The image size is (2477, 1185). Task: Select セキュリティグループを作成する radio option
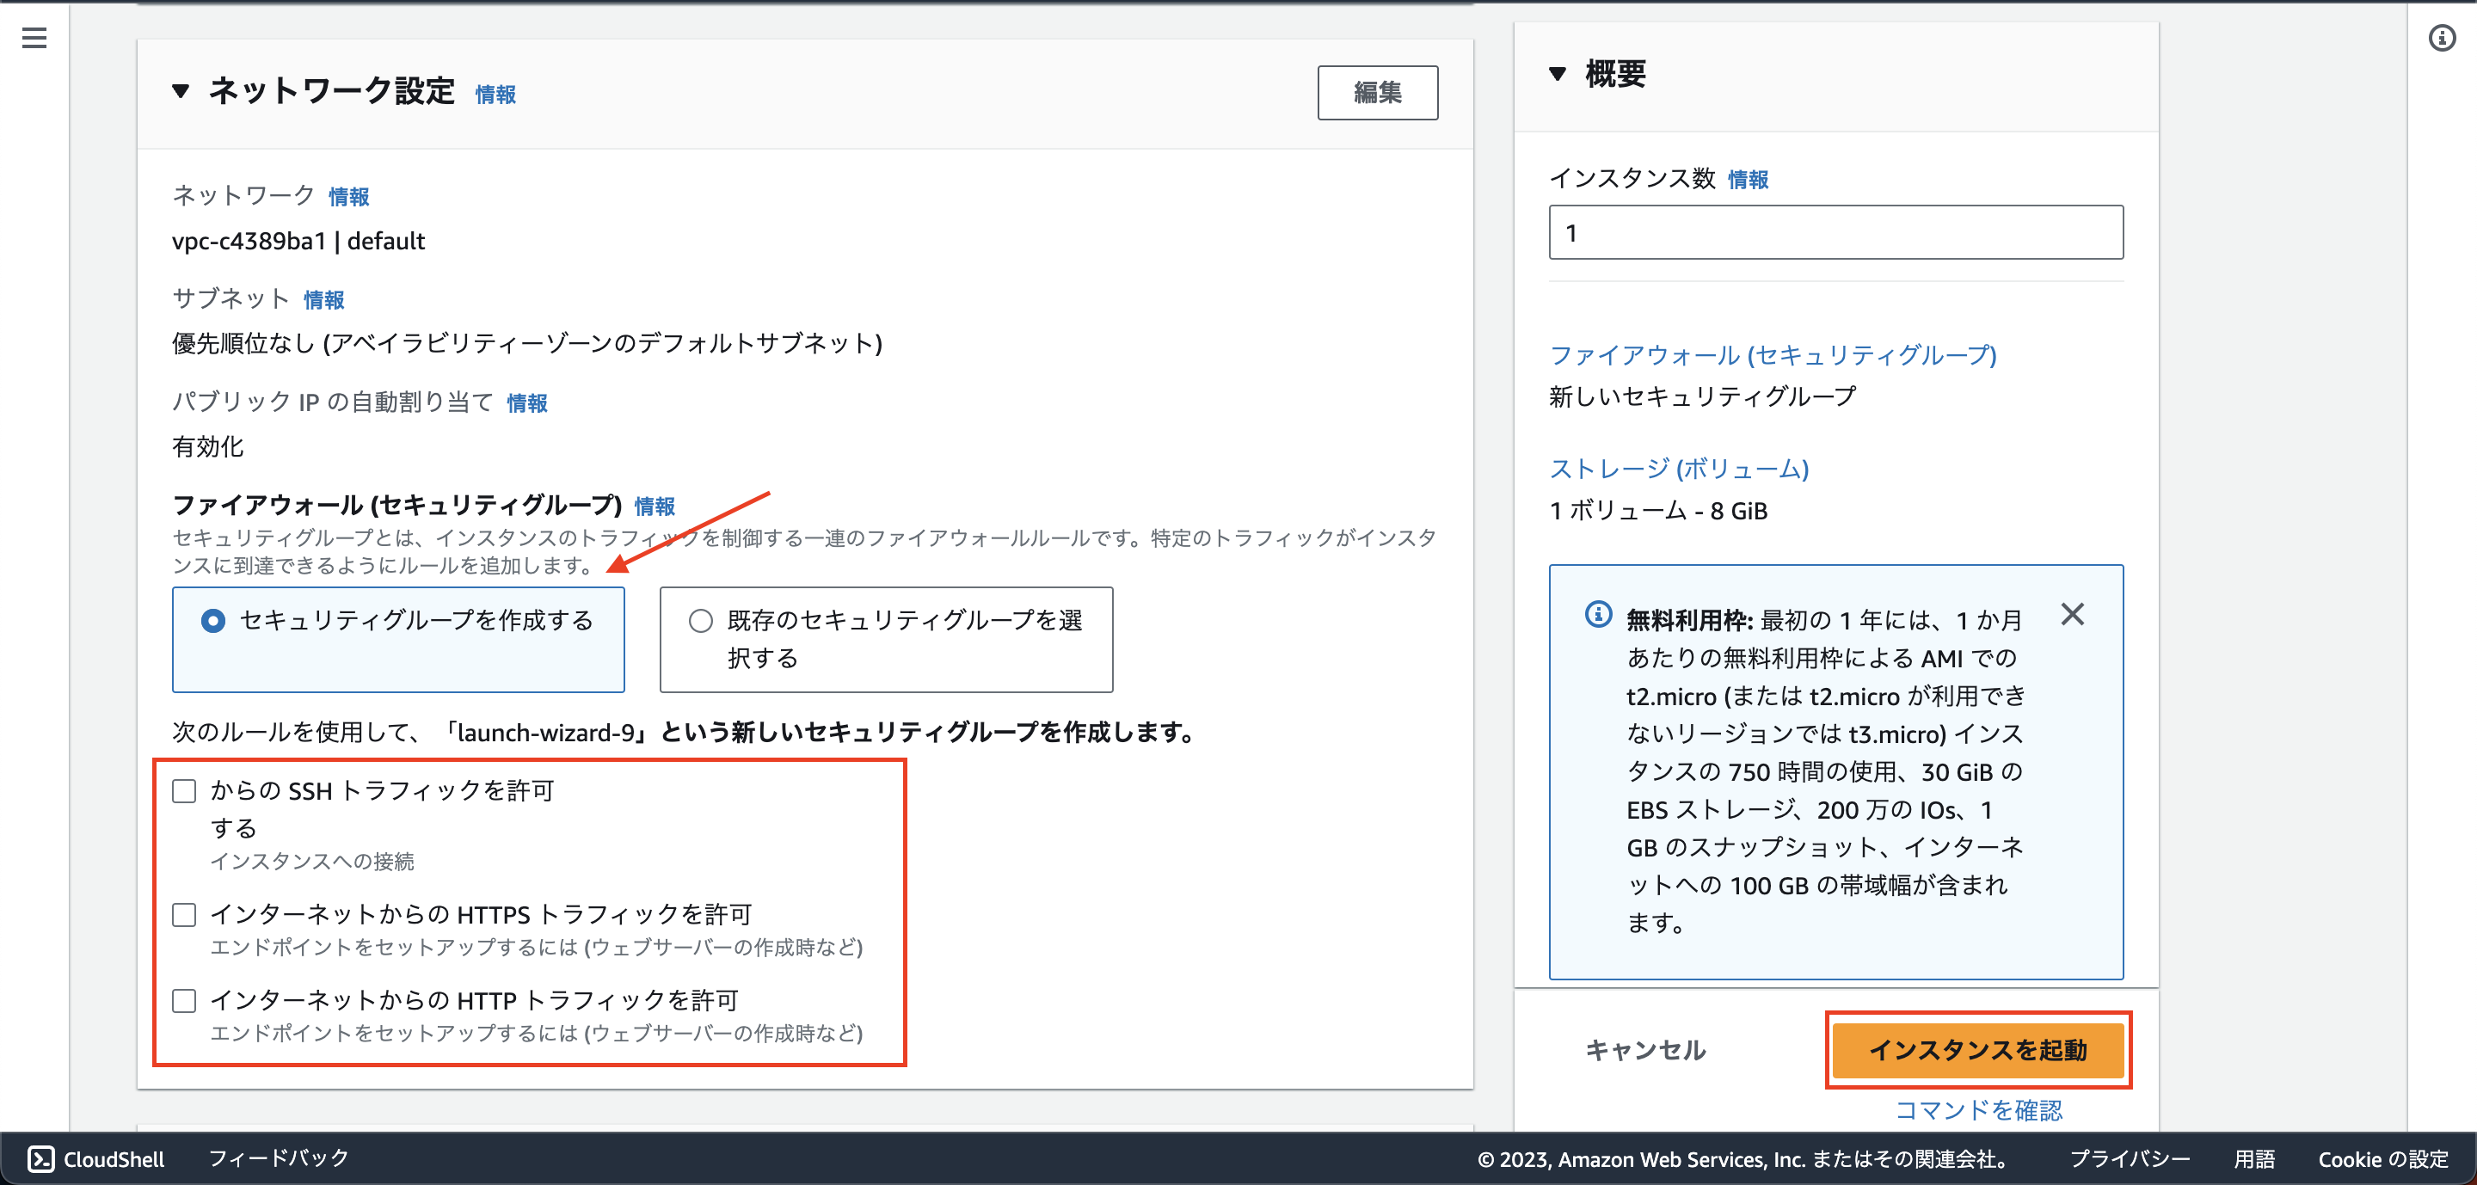[213, 621]
